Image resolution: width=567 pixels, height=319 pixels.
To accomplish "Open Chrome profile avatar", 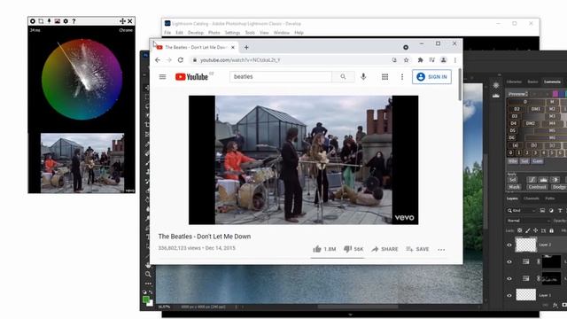I will 443,60.
